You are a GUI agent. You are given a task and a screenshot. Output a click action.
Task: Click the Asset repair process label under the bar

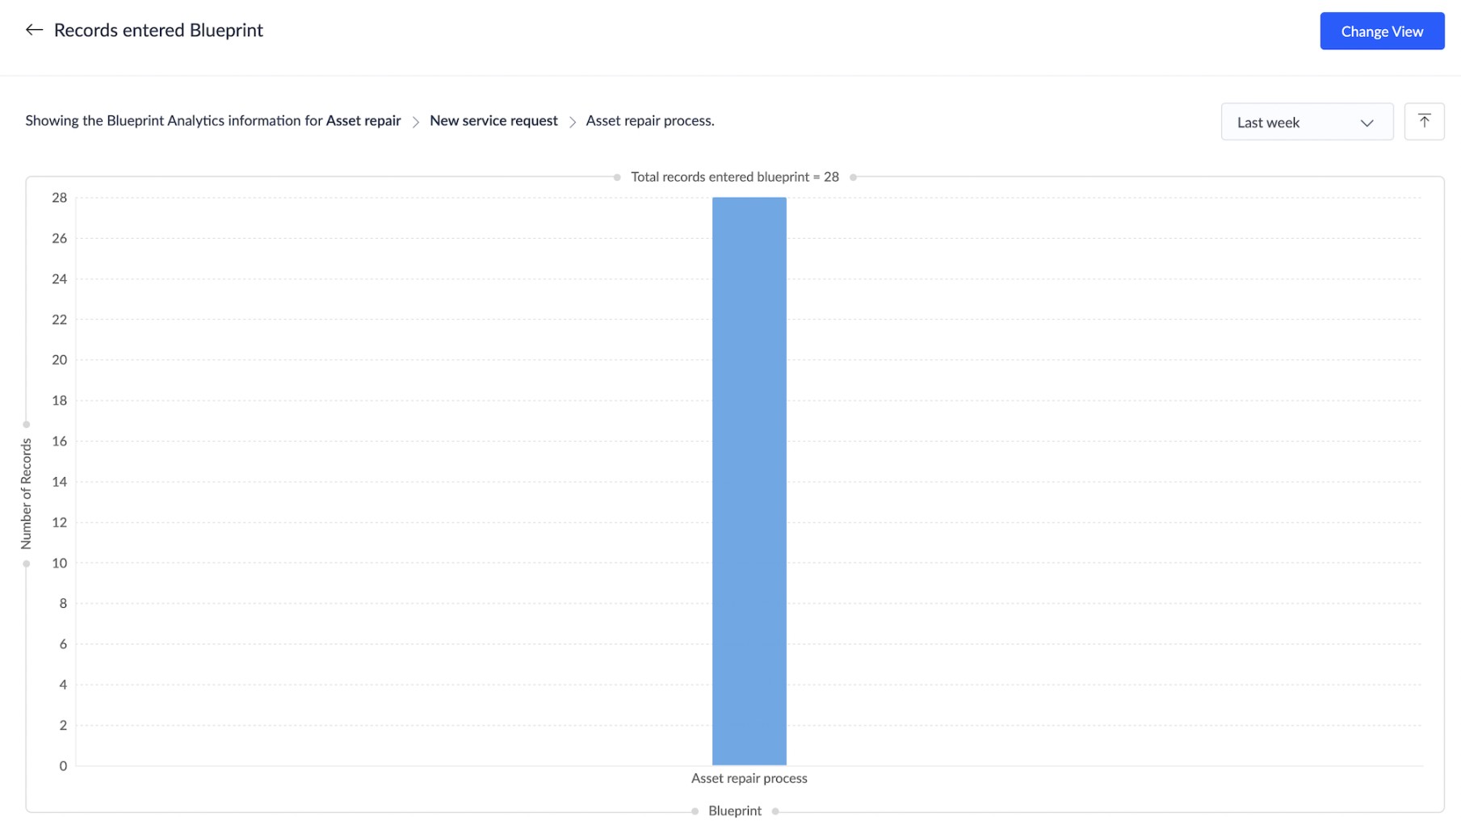pos(748,778)
